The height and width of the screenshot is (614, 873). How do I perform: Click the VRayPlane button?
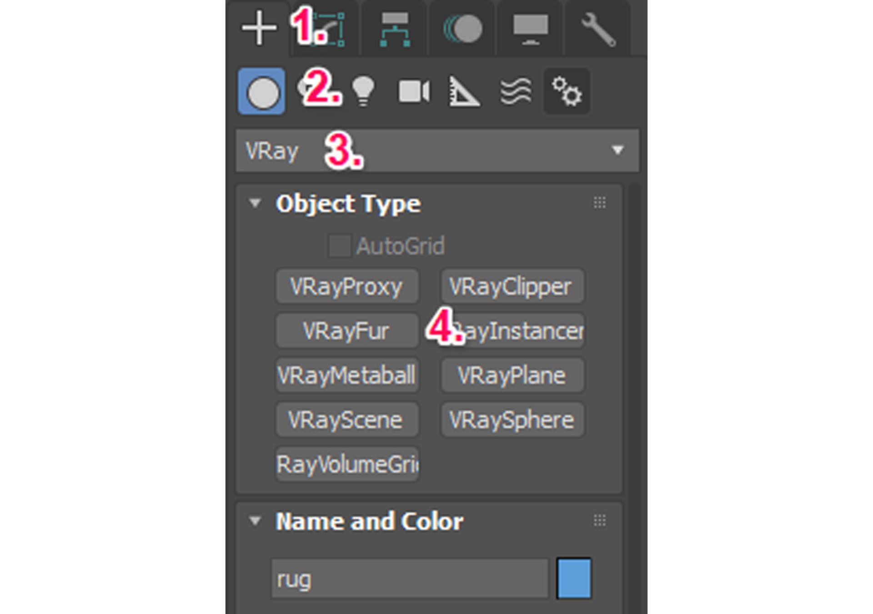[512, 375]
